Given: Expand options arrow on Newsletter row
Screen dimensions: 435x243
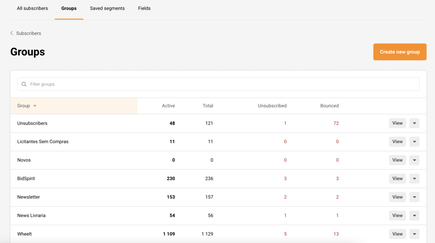Looking at the screenshot, I should pyautogui.click(x=414, y=197).
